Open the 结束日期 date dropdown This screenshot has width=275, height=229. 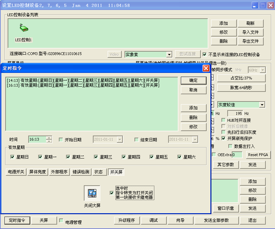(x=195, y=140)
